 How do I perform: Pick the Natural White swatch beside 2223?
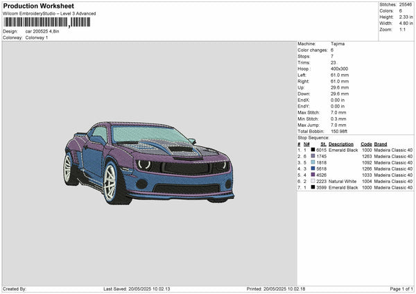tap(313, 181)
